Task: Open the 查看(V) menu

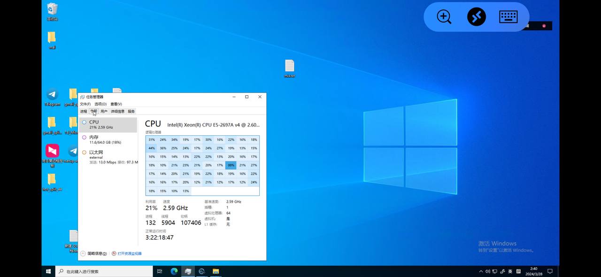Action: pyautogui.click(x=116, y=104)
